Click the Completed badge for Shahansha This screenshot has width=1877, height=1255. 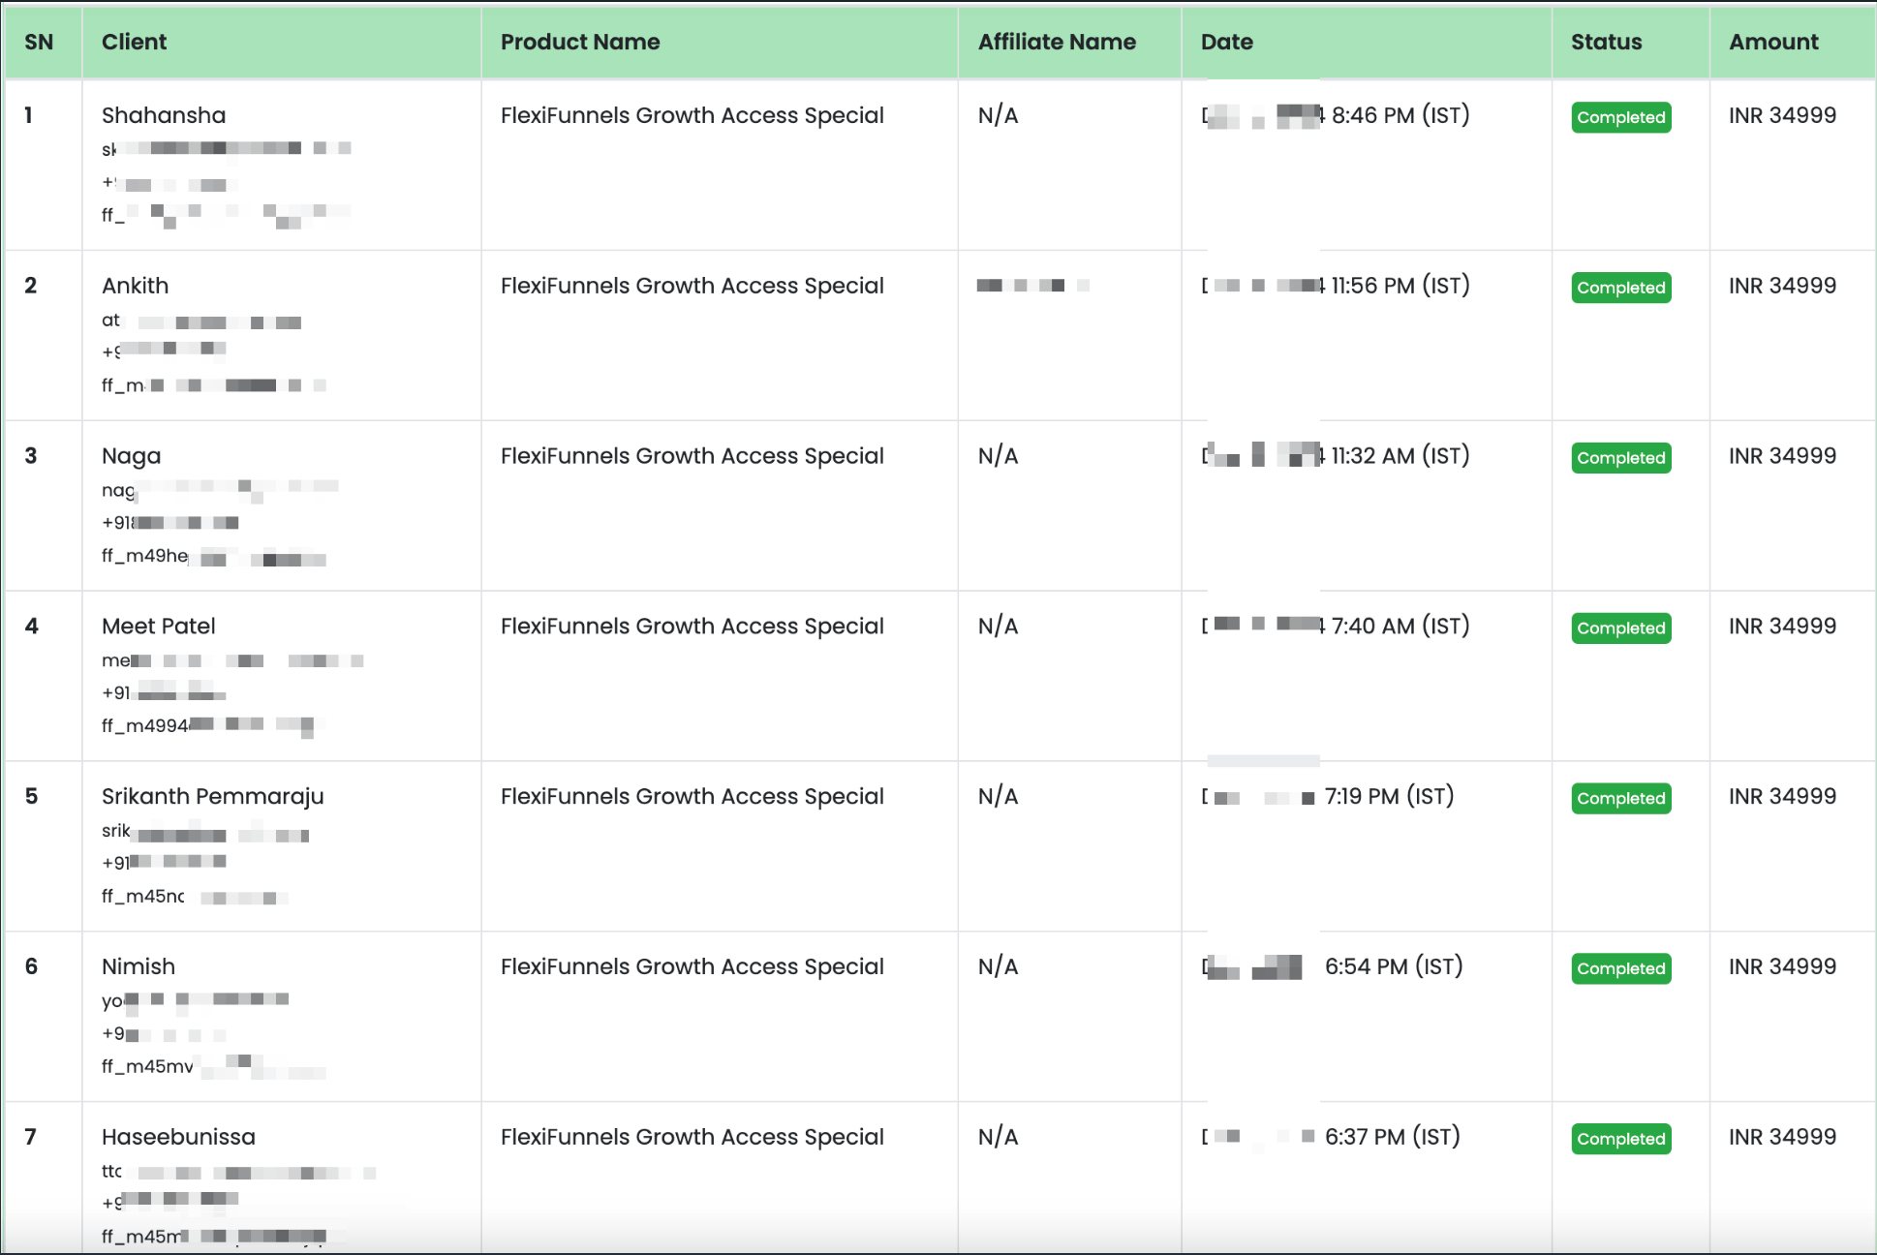coord(1620,117)
